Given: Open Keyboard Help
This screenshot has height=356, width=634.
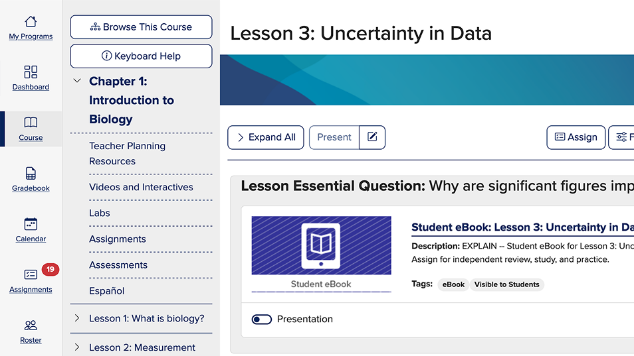Looking at the screenshot, I should [x=141, y=56].
